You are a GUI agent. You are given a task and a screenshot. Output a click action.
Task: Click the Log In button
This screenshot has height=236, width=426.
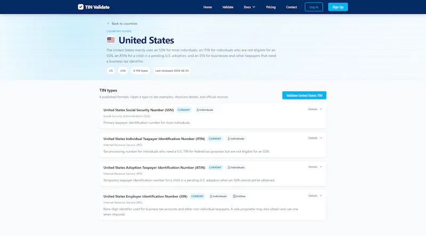coord(314,7)
